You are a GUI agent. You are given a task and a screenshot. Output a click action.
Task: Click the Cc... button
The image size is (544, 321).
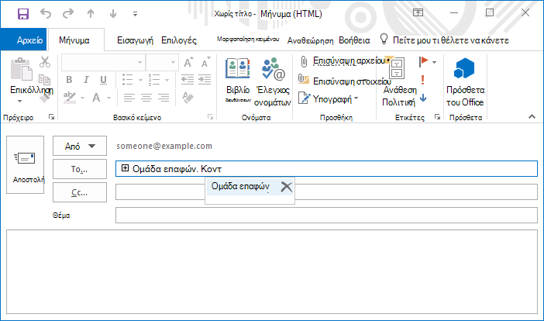coord(80,192)
